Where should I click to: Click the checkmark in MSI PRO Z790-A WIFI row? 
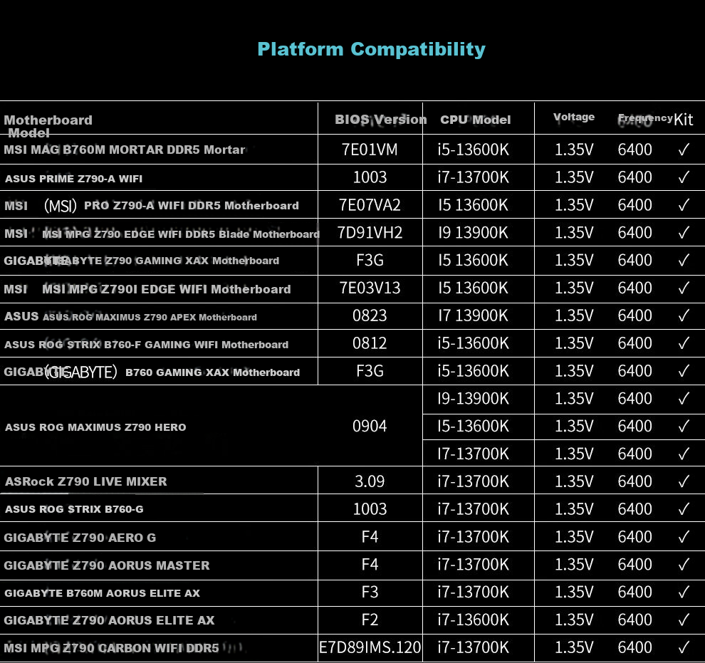684,205
